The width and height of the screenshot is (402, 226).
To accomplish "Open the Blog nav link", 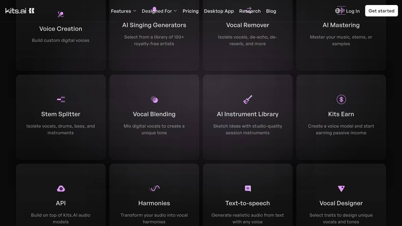I will [x=271, y=11].
